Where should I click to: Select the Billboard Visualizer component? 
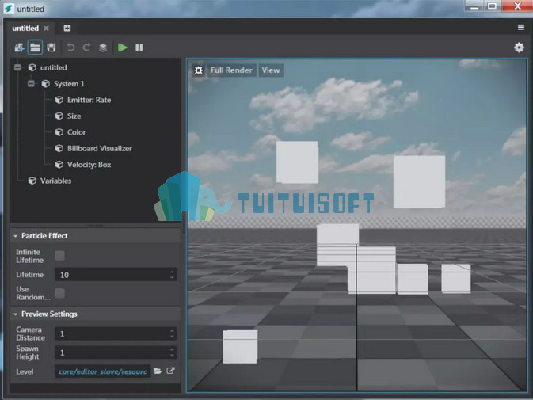[x=100, y=148]
